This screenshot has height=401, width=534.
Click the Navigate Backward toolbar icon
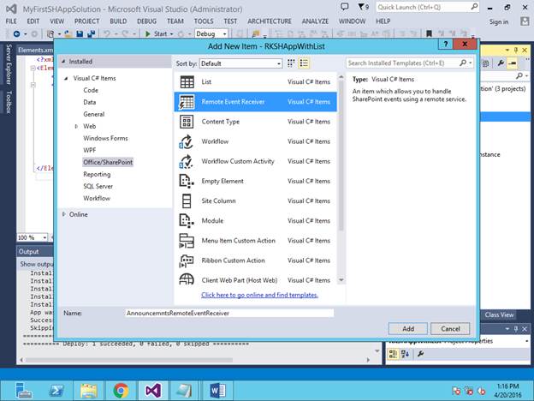coord(16,33)
